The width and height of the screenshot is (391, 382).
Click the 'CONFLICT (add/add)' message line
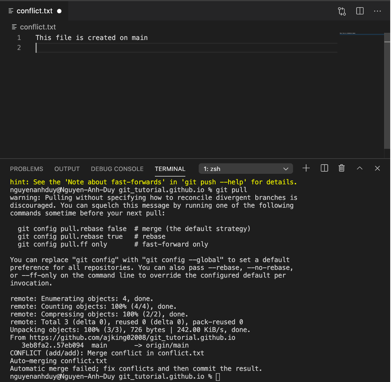pos(107,353)
